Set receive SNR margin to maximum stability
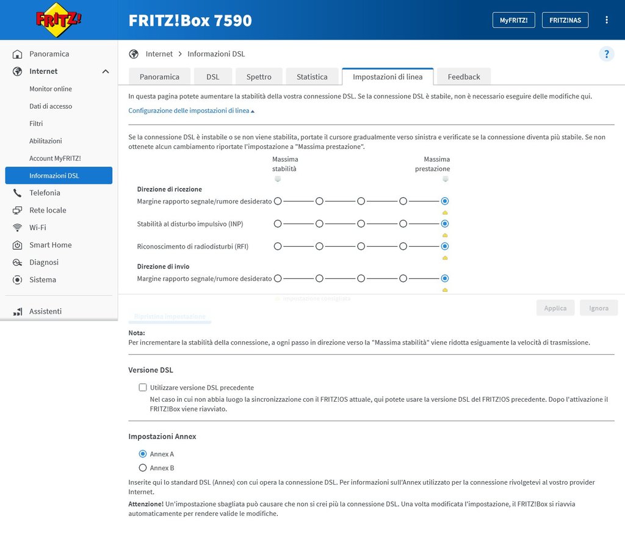Image resolution: width=625 pixels, height=558 pixels. pos(278,201)
